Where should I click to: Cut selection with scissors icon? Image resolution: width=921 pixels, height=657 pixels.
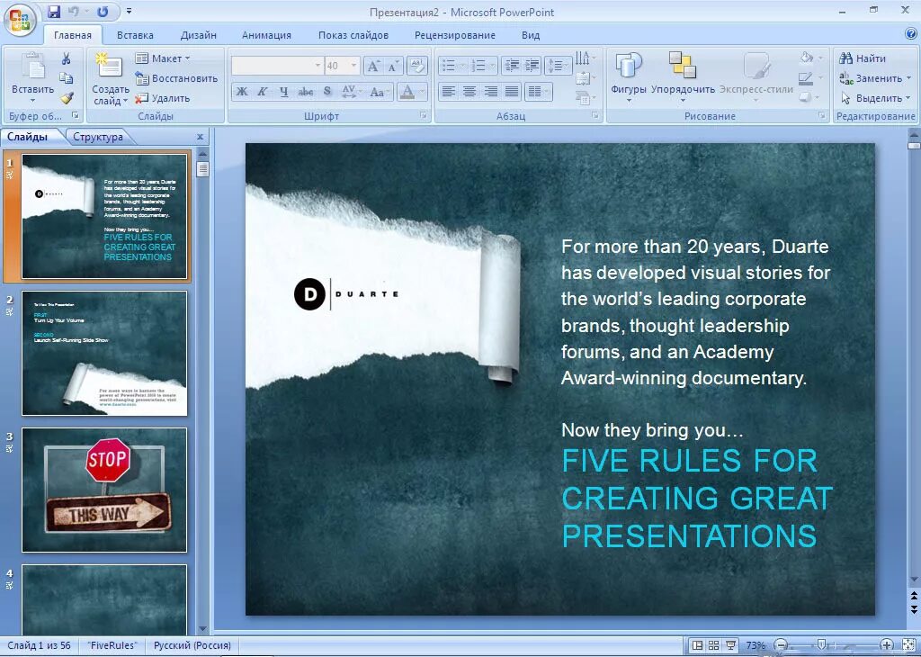click(66, 58)
